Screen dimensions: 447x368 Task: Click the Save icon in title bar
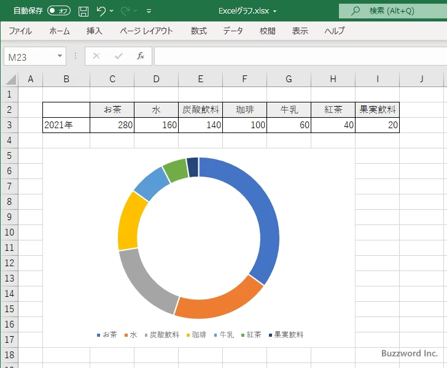pos(84,11)
